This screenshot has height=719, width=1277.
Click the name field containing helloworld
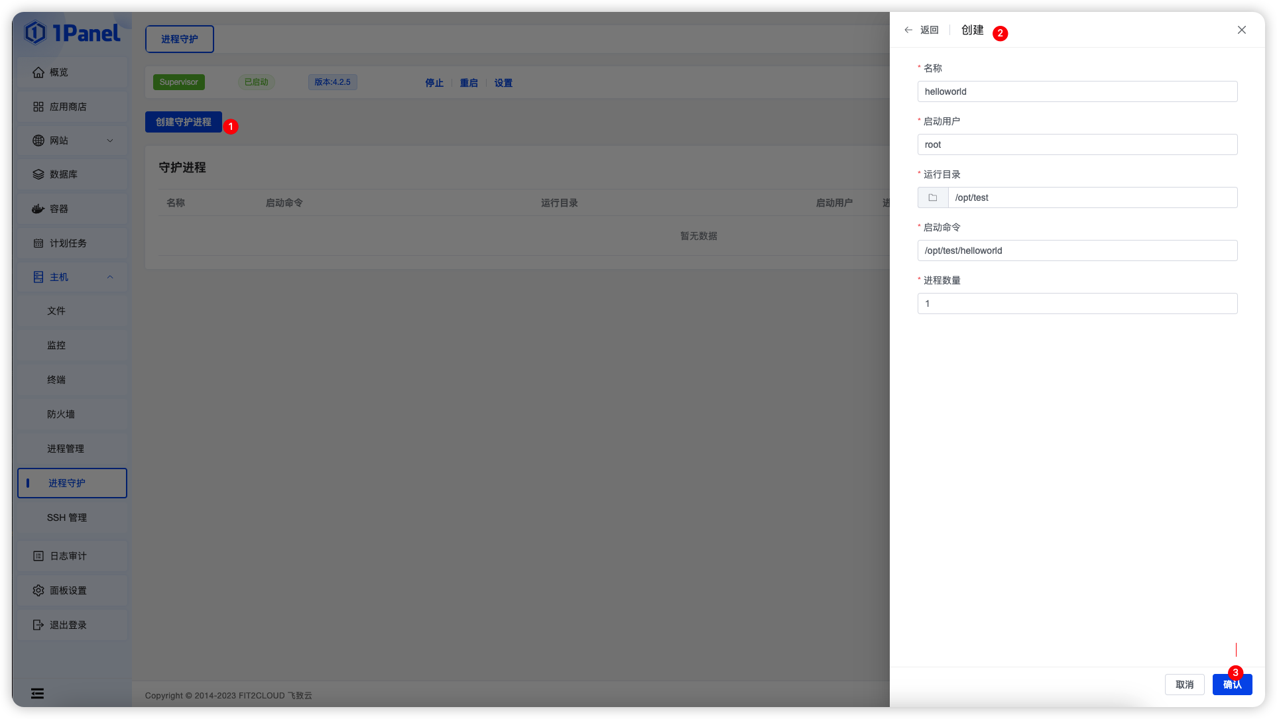(x=1076, y=91)
